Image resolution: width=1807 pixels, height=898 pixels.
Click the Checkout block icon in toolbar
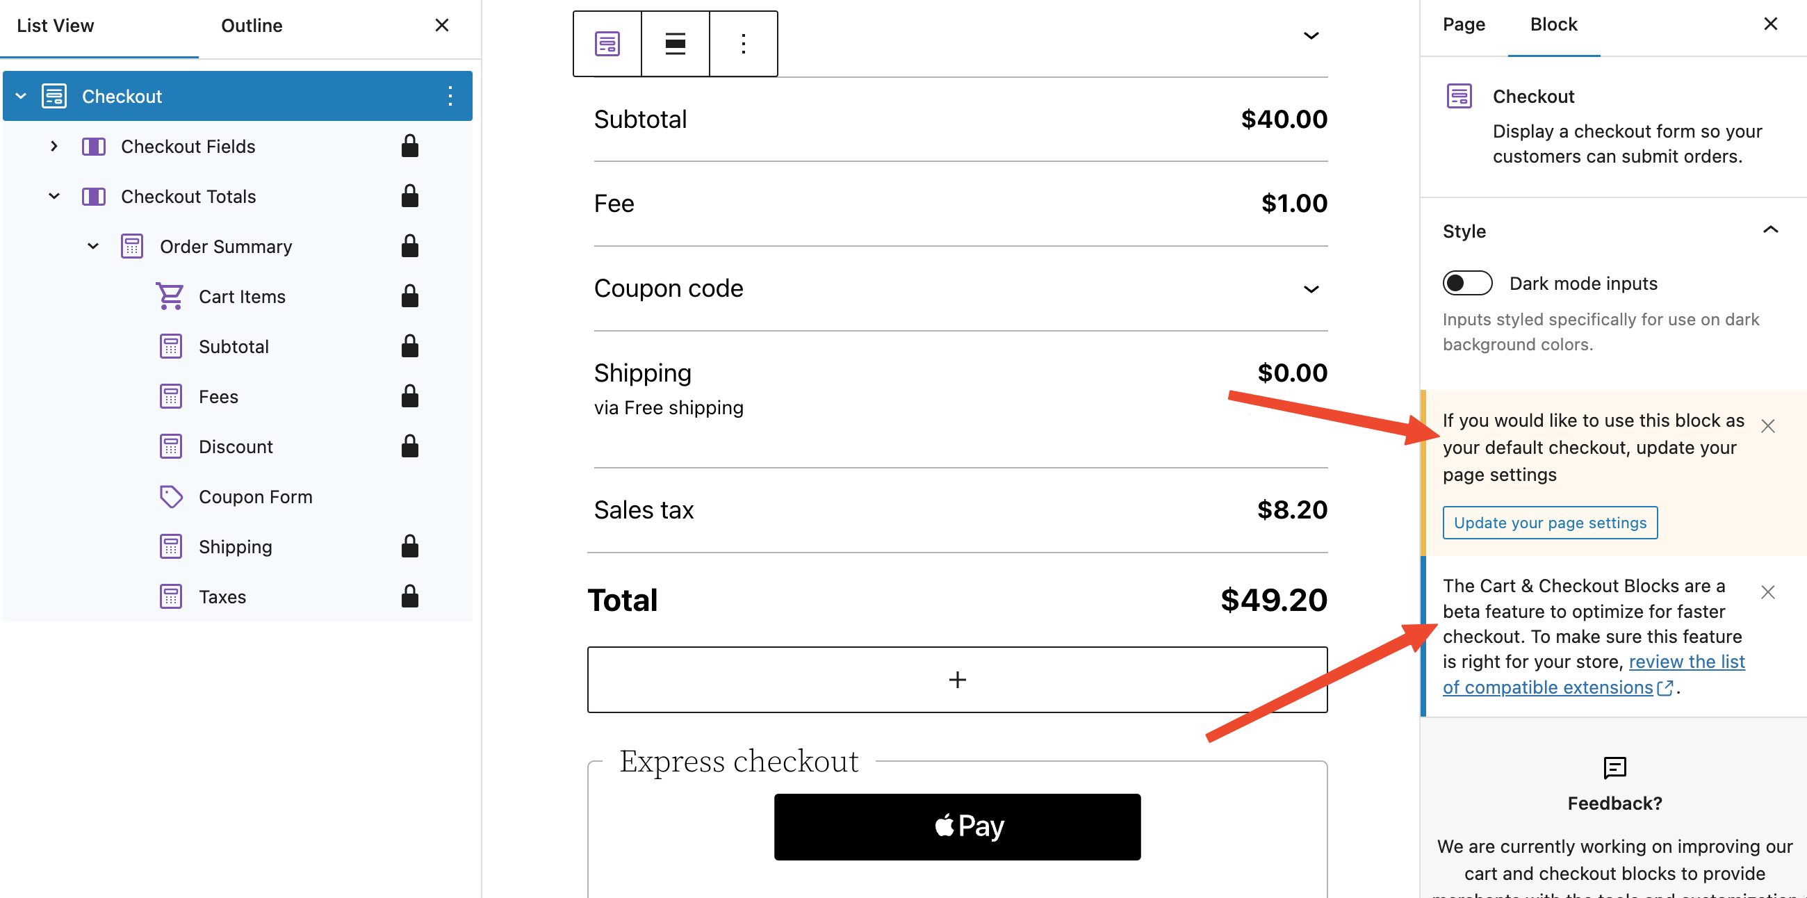click(x=607, y=44)
